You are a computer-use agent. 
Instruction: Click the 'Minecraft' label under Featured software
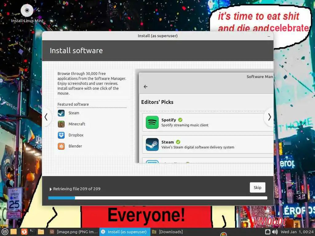[77, 124]
